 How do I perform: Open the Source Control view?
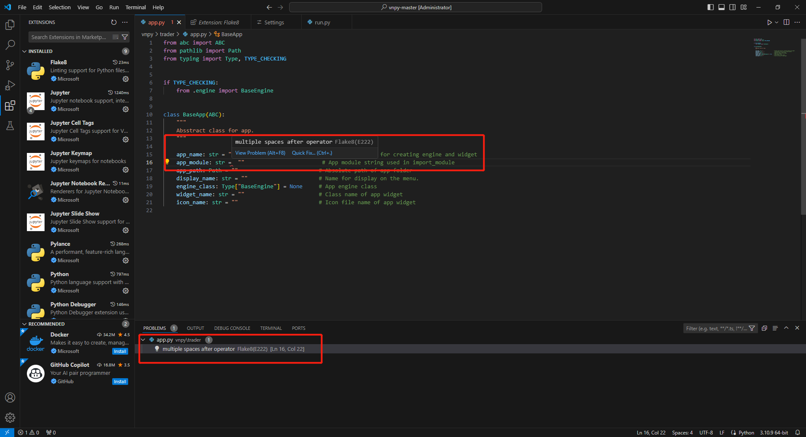click(x=10, y=65)
